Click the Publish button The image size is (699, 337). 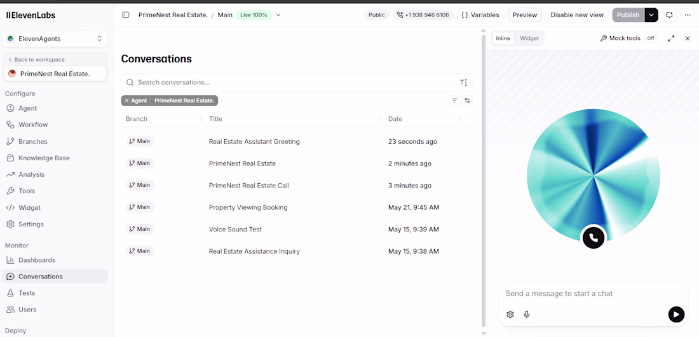[x=628, y=15]
